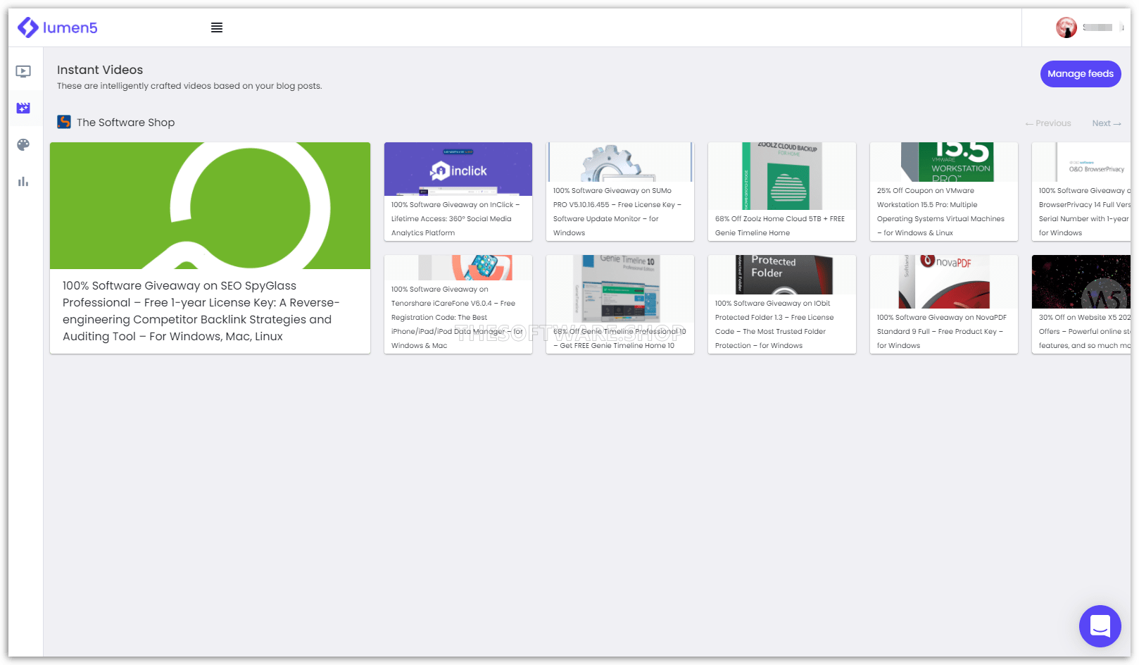Select the Instant Videos sidebar icon
Viewport: 1139px width, 665px height.
pos(23,108)
